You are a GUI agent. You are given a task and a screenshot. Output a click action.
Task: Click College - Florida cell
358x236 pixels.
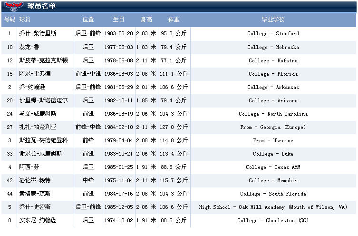(x=273, y=74)
